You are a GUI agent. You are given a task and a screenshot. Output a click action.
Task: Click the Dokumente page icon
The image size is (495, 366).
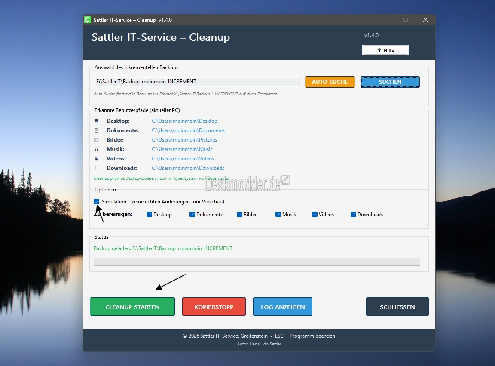(96, 130)
